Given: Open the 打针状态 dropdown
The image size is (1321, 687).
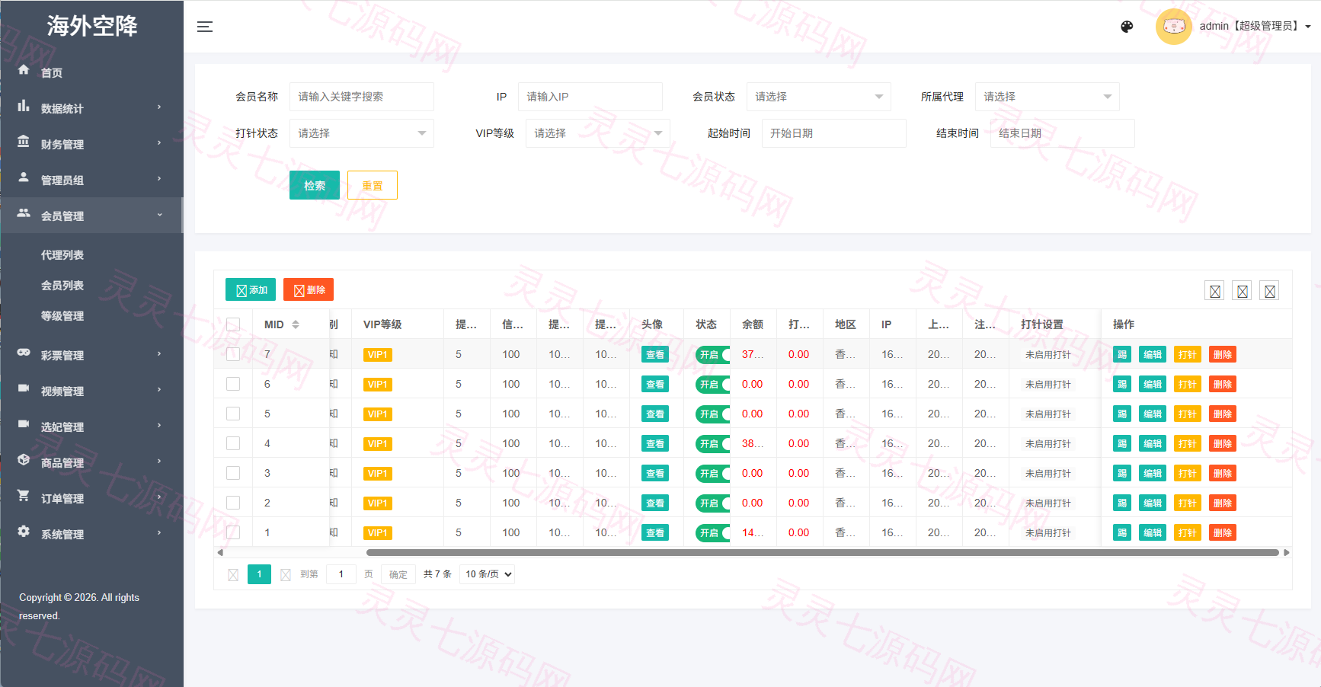Looking at the screenshot, I should point(361,133).
